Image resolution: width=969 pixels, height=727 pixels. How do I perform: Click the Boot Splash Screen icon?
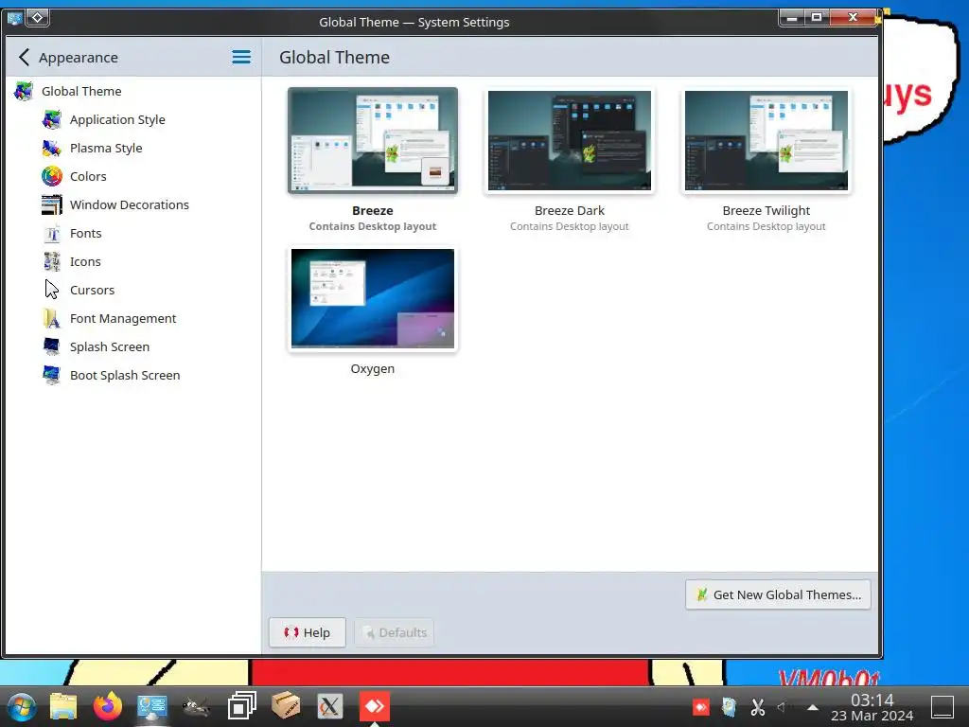click(x=52, y=375)
